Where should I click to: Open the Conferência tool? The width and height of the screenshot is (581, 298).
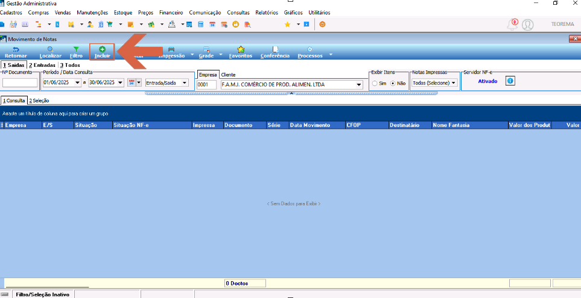tap(275, 52)
